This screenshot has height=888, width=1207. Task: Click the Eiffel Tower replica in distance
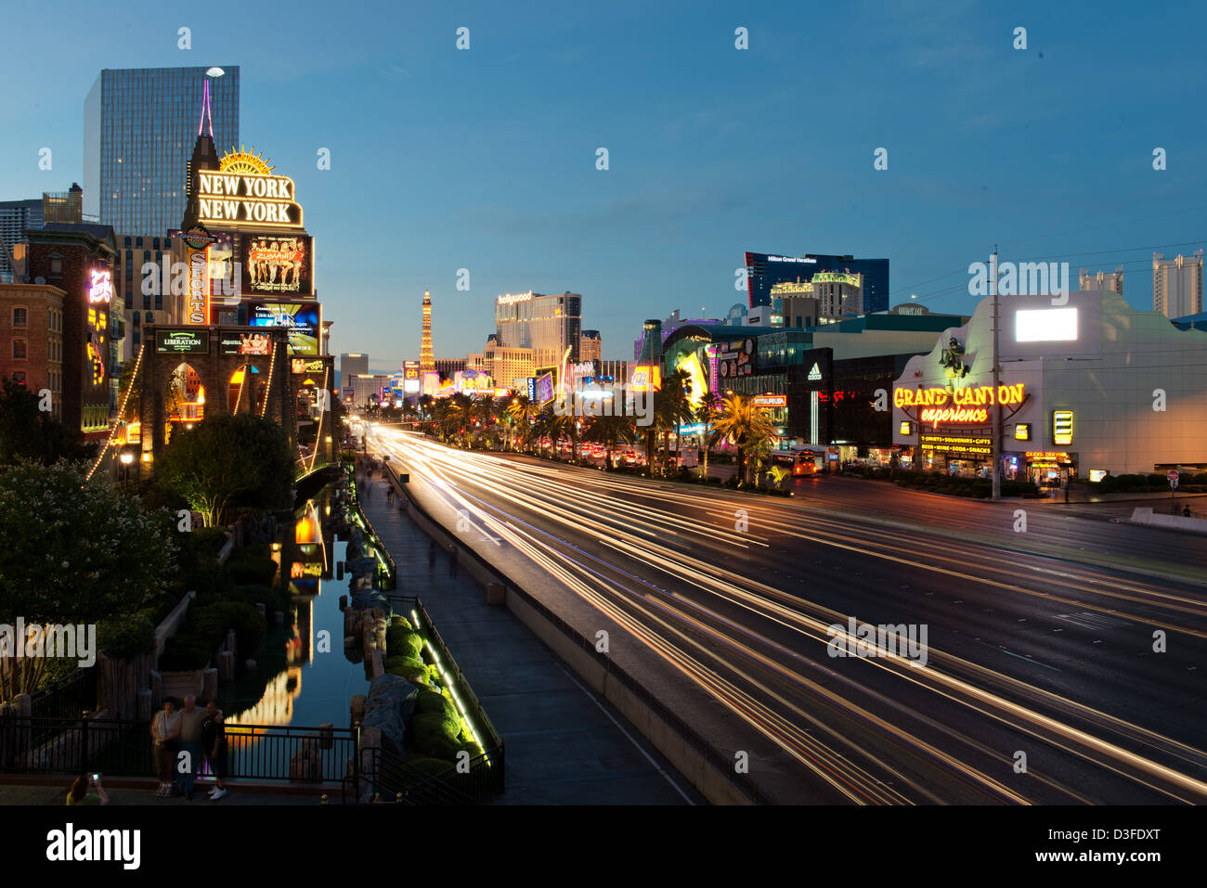pos(426,331)
